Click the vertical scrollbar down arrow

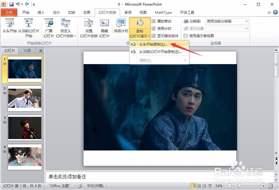click(x=276, y=153)
